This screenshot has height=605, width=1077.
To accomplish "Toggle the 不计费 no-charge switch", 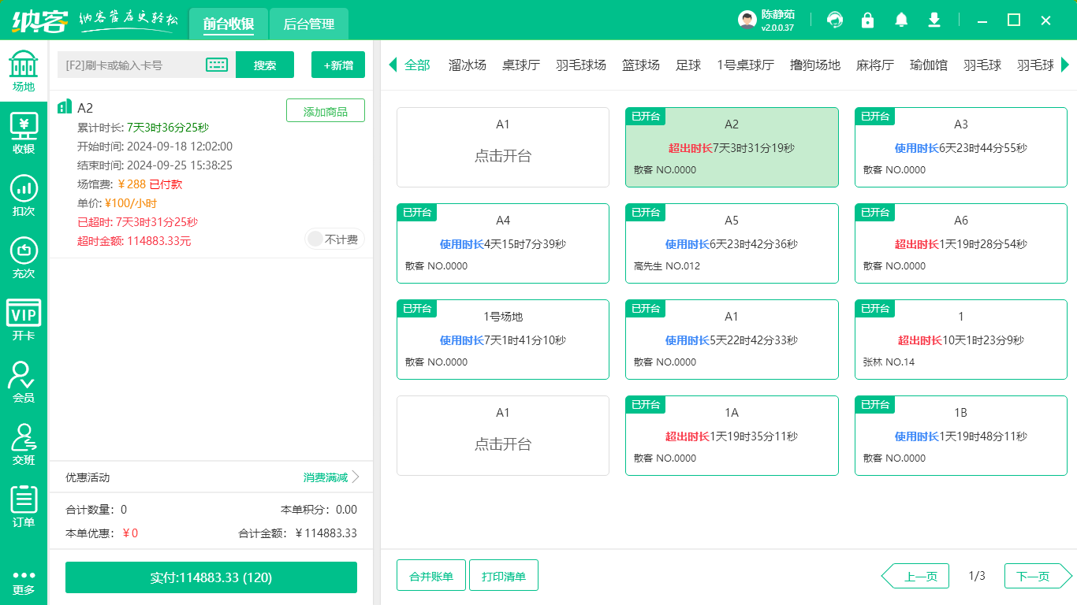I will click(334, 239).
